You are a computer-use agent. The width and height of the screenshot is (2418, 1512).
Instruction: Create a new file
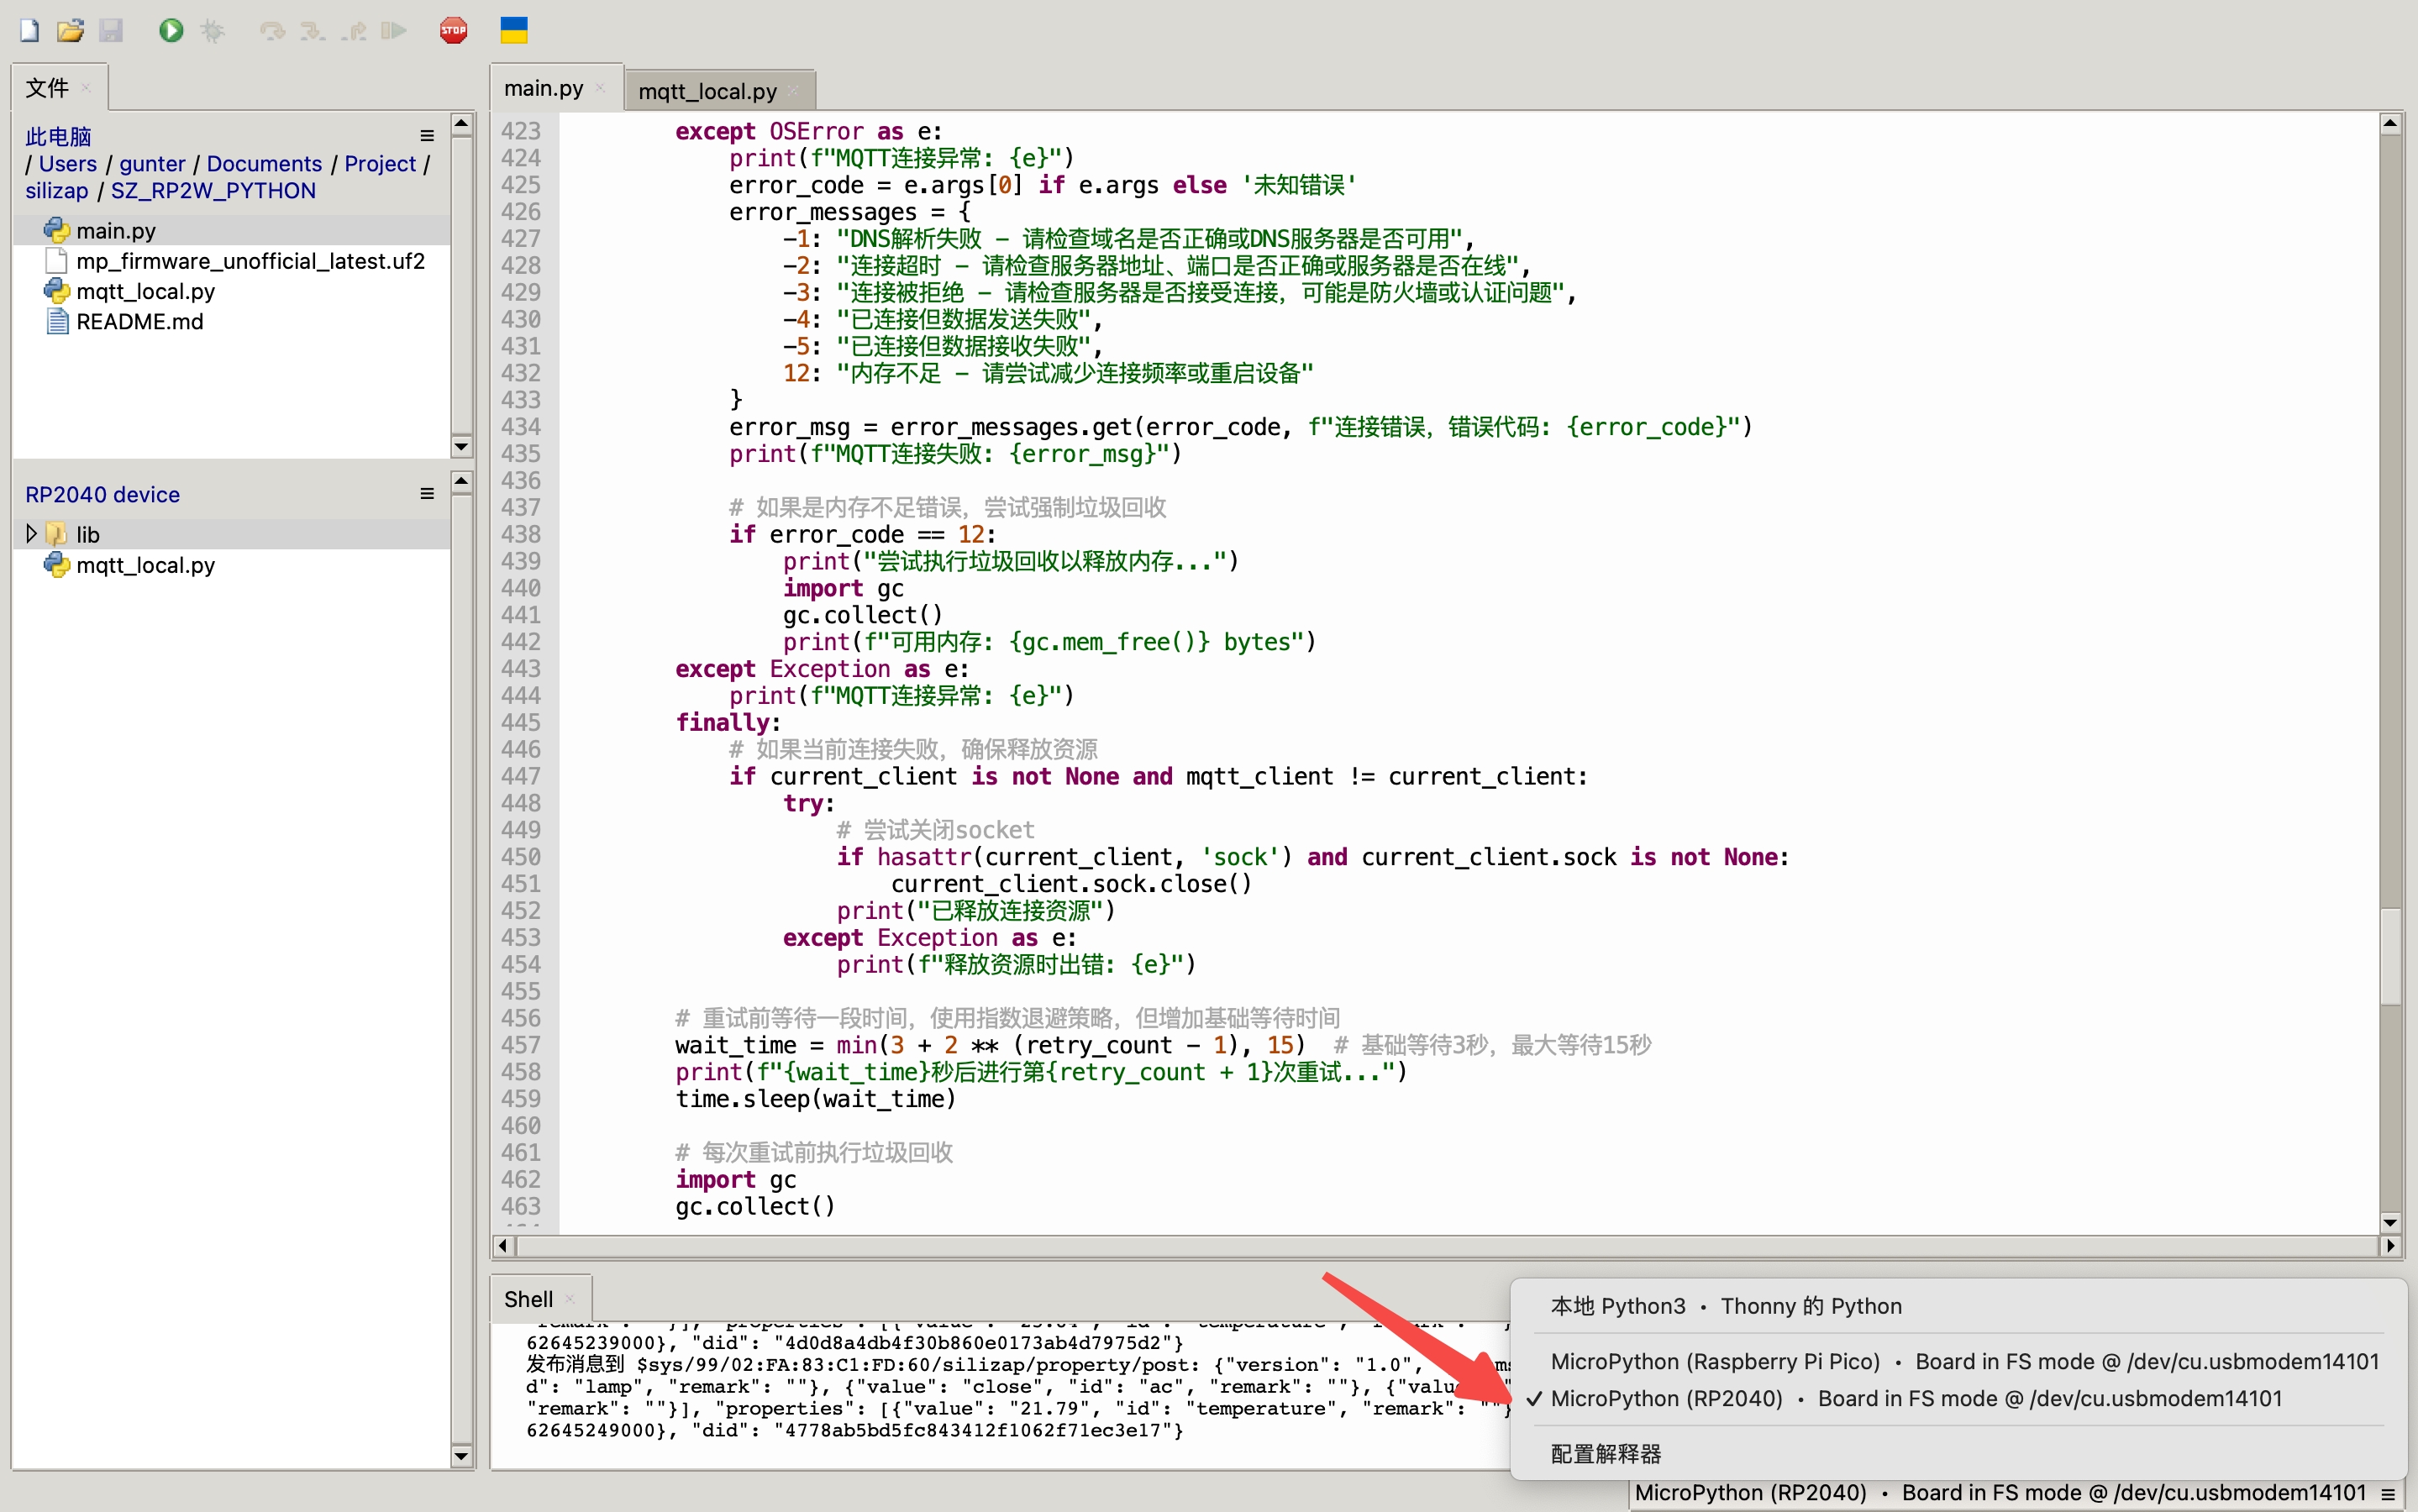[x=28, y=30]
